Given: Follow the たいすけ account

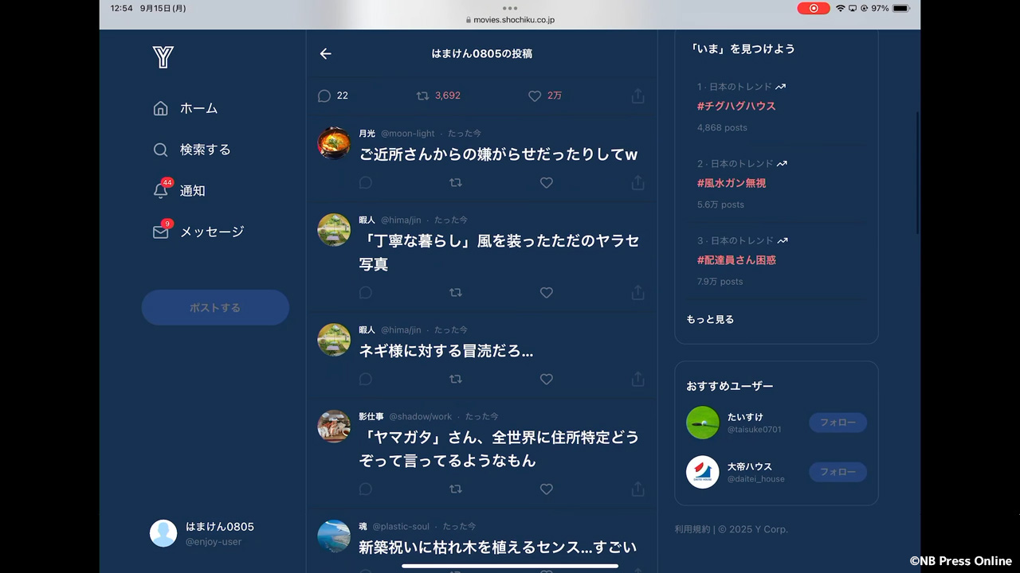Looking at the screenshot, I should [x=838, y=423].
